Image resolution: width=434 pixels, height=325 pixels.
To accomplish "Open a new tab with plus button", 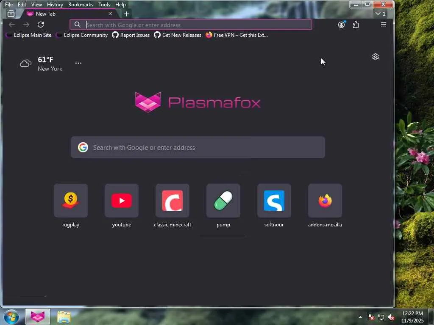I will [x=126, y=14].
